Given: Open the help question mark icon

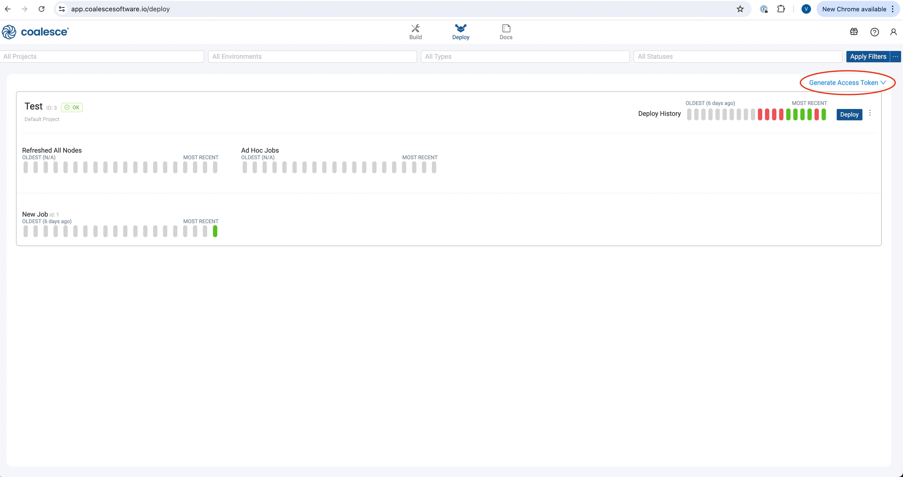Looking at the screenshot, I should point(874,32).
